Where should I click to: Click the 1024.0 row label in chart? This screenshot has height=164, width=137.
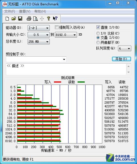click(10, 129)
